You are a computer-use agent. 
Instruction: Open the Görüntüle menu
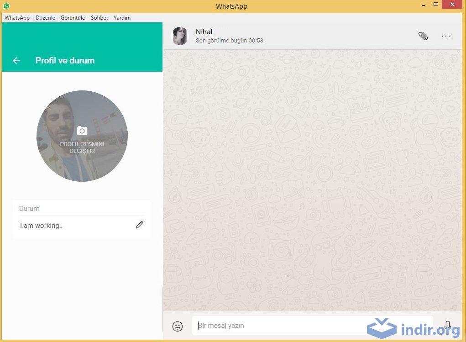point(73,18)
